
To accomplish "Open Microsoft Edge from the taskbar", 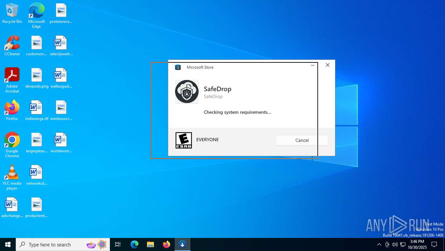I will point(134,244).
